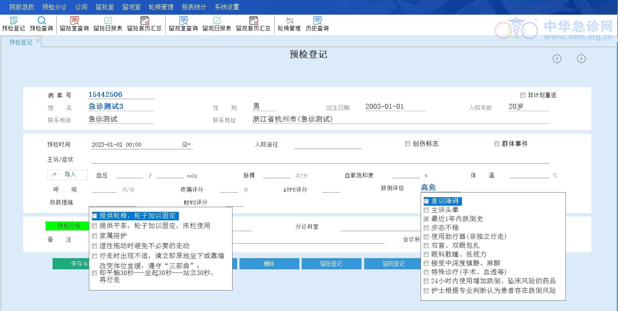Click the 留抢登记 button

(331, 264)
